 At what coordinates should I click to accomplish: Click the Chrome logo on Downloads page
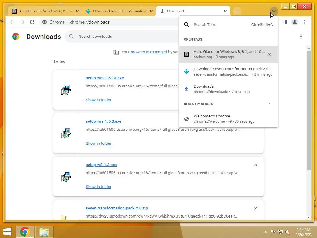point(16,37)
